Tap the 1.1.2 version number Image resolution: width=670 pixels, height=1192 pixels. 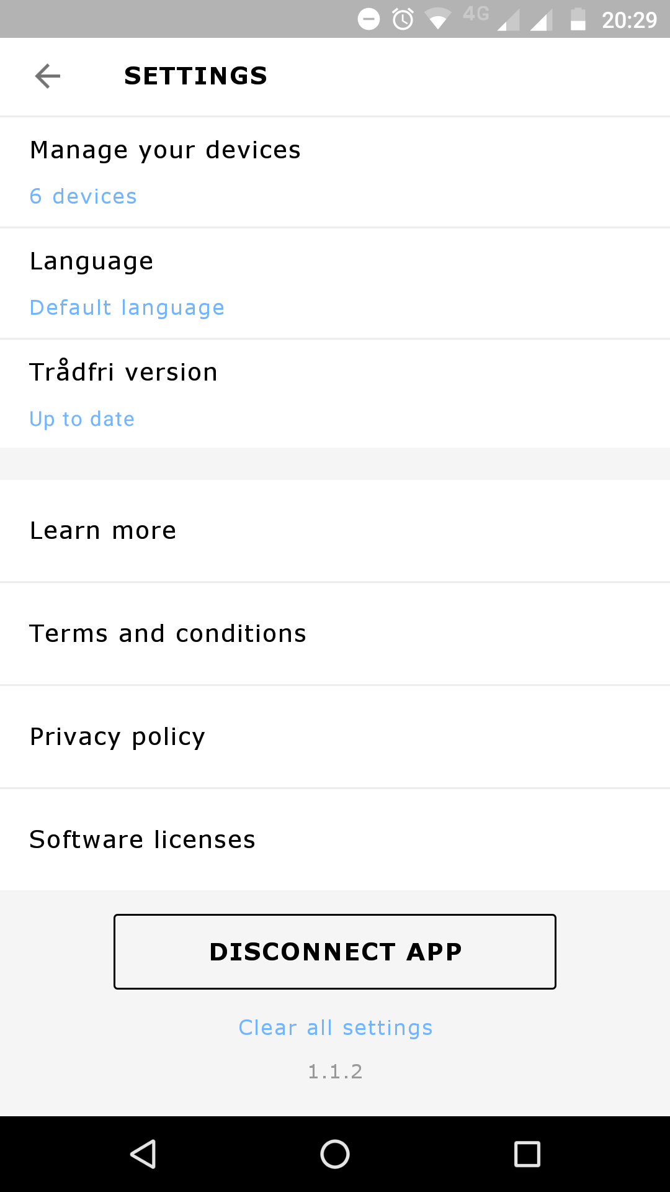click(x=335, y=1072)
